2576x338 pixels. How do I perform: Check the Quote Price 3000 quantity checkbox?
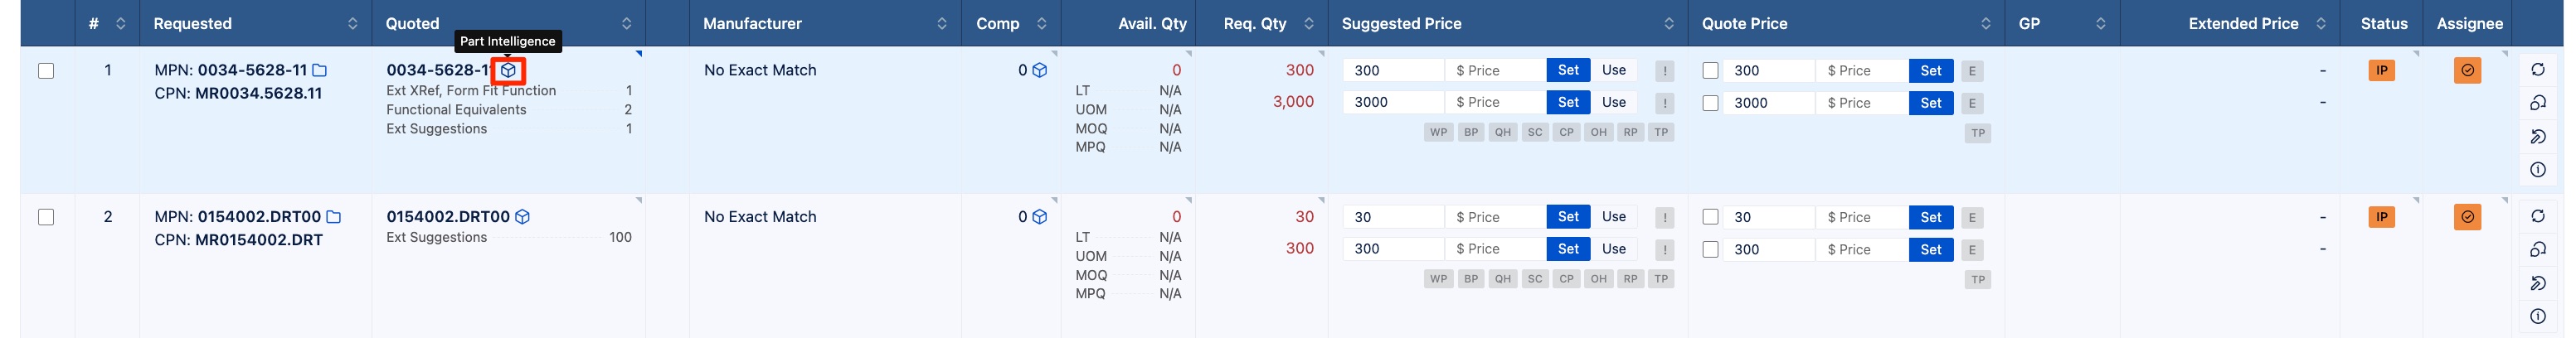point(1711,103)
